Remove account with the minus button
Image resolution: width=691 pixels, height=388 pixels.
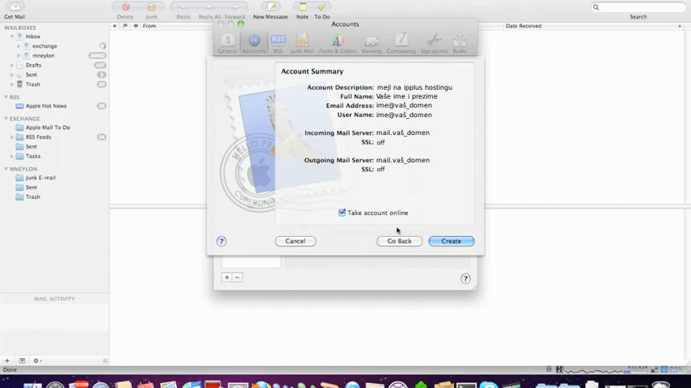click(237, 277)
